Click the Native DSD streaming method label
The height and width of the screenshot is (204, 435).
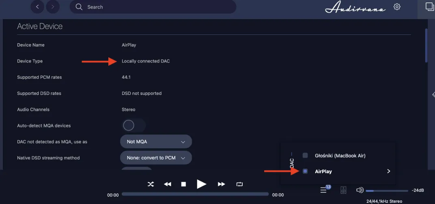point(48,158)
